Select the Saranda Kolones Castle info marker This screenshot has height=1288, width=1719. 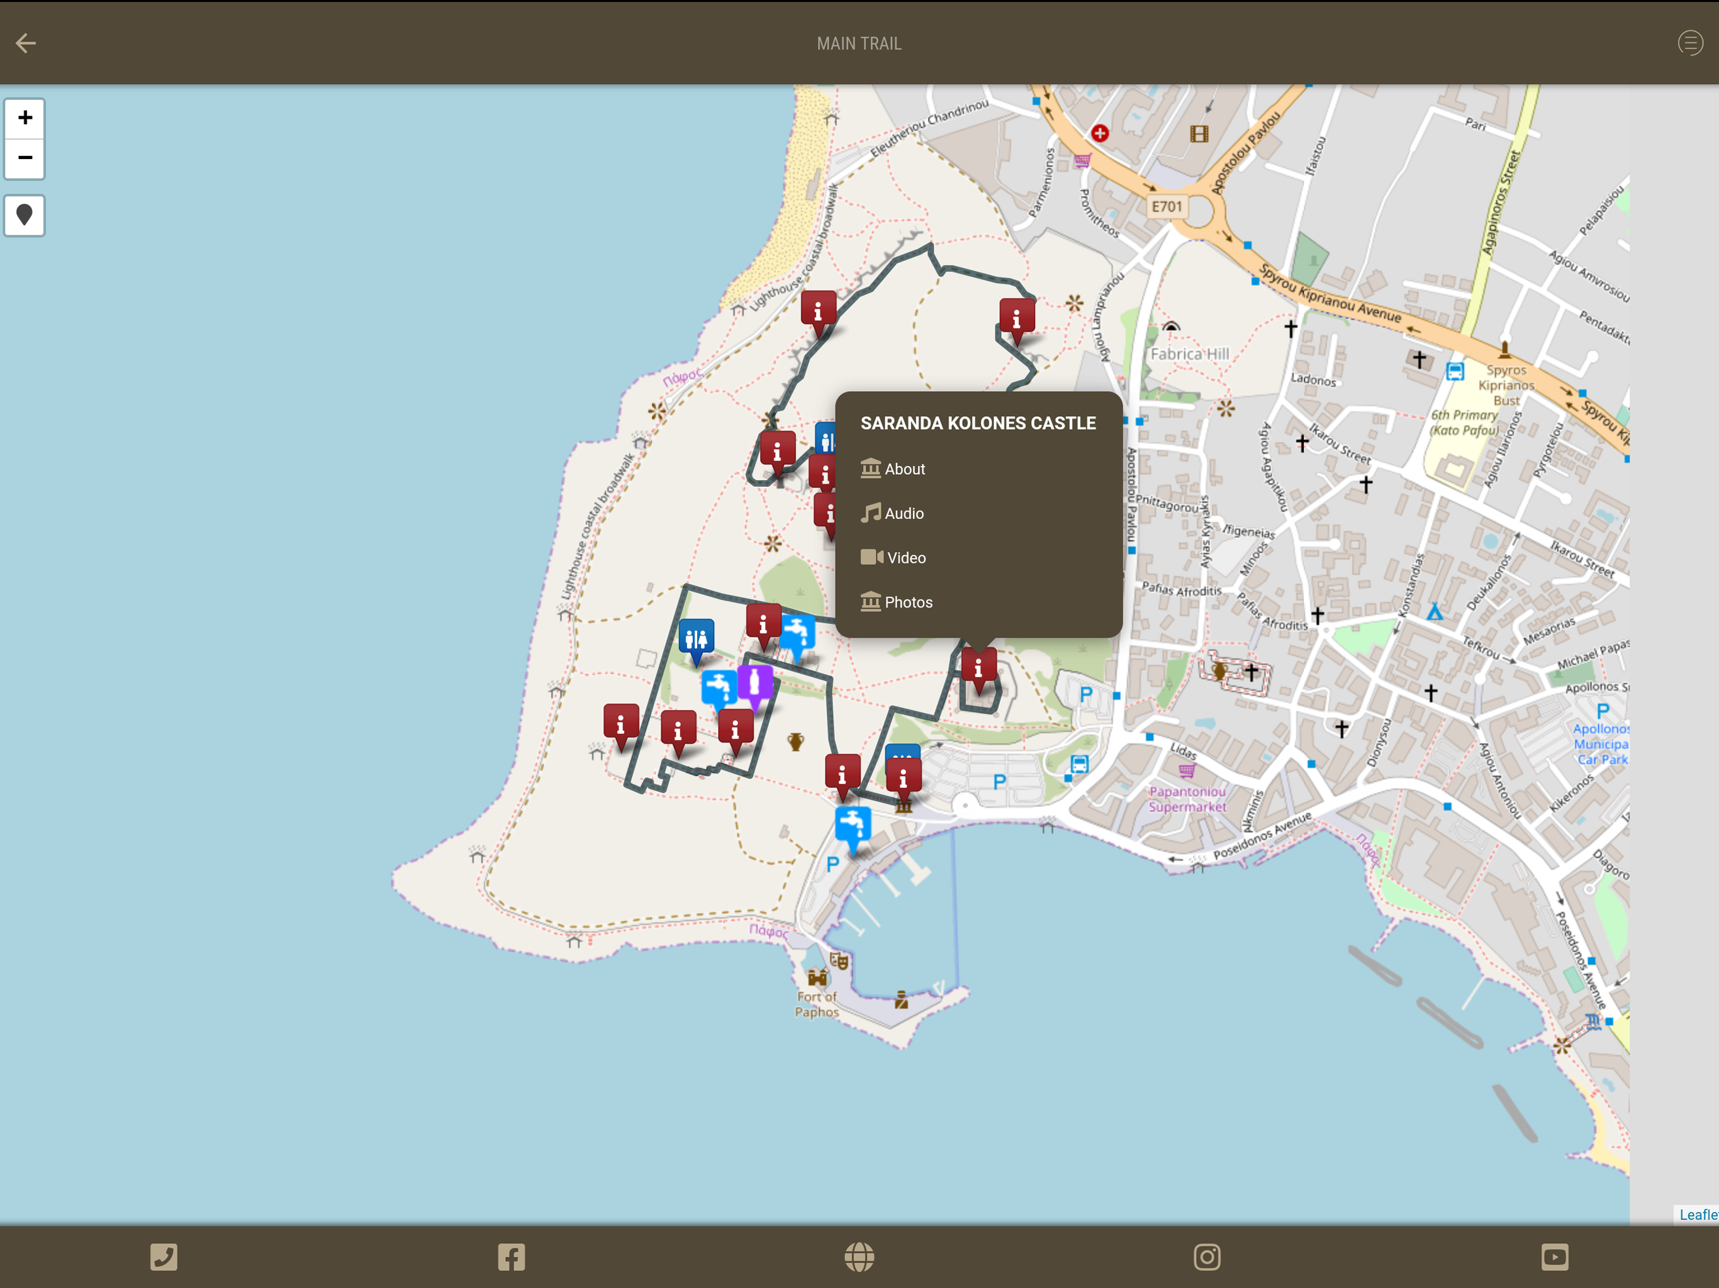pos(979,670)
